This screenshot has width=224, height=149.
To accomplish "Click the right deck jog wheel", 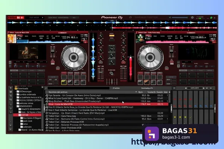I will coord(150,57).
